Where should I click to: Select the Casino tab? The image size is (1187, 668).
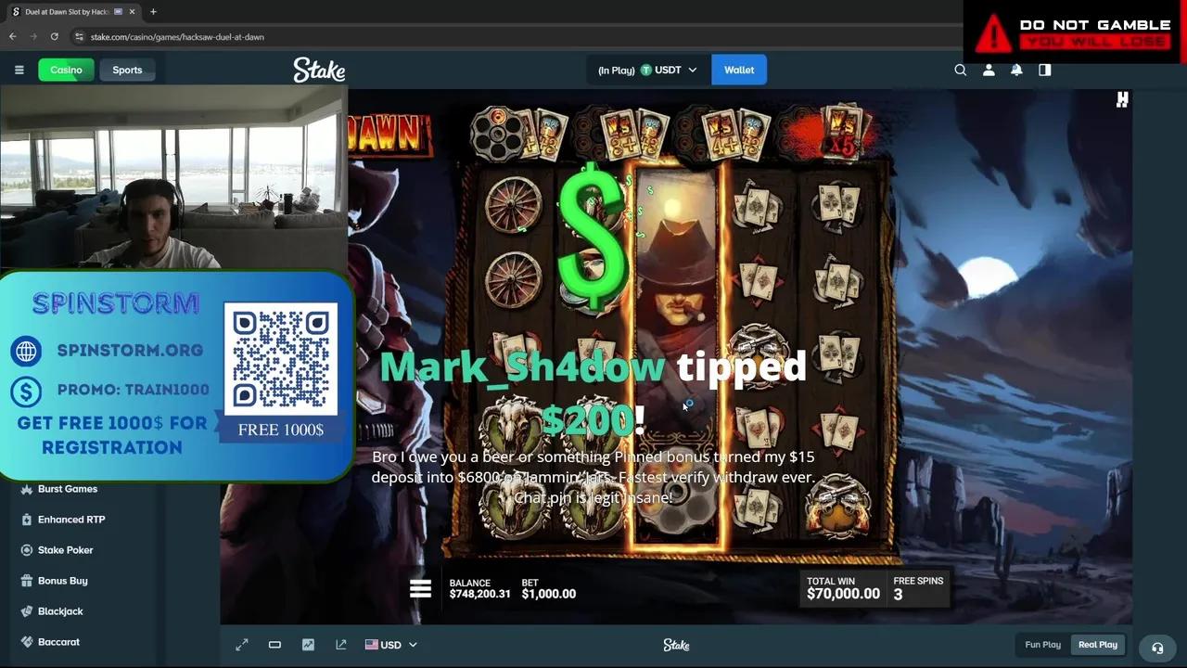coord(66,70)
